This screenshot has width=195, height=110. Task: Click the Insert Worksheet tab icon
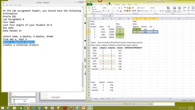point(113,98)
